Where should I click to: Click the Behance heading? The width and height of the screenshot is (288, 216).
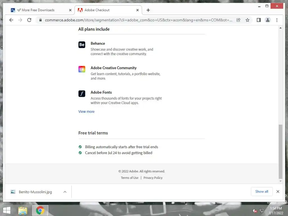[x=98, y=43]
